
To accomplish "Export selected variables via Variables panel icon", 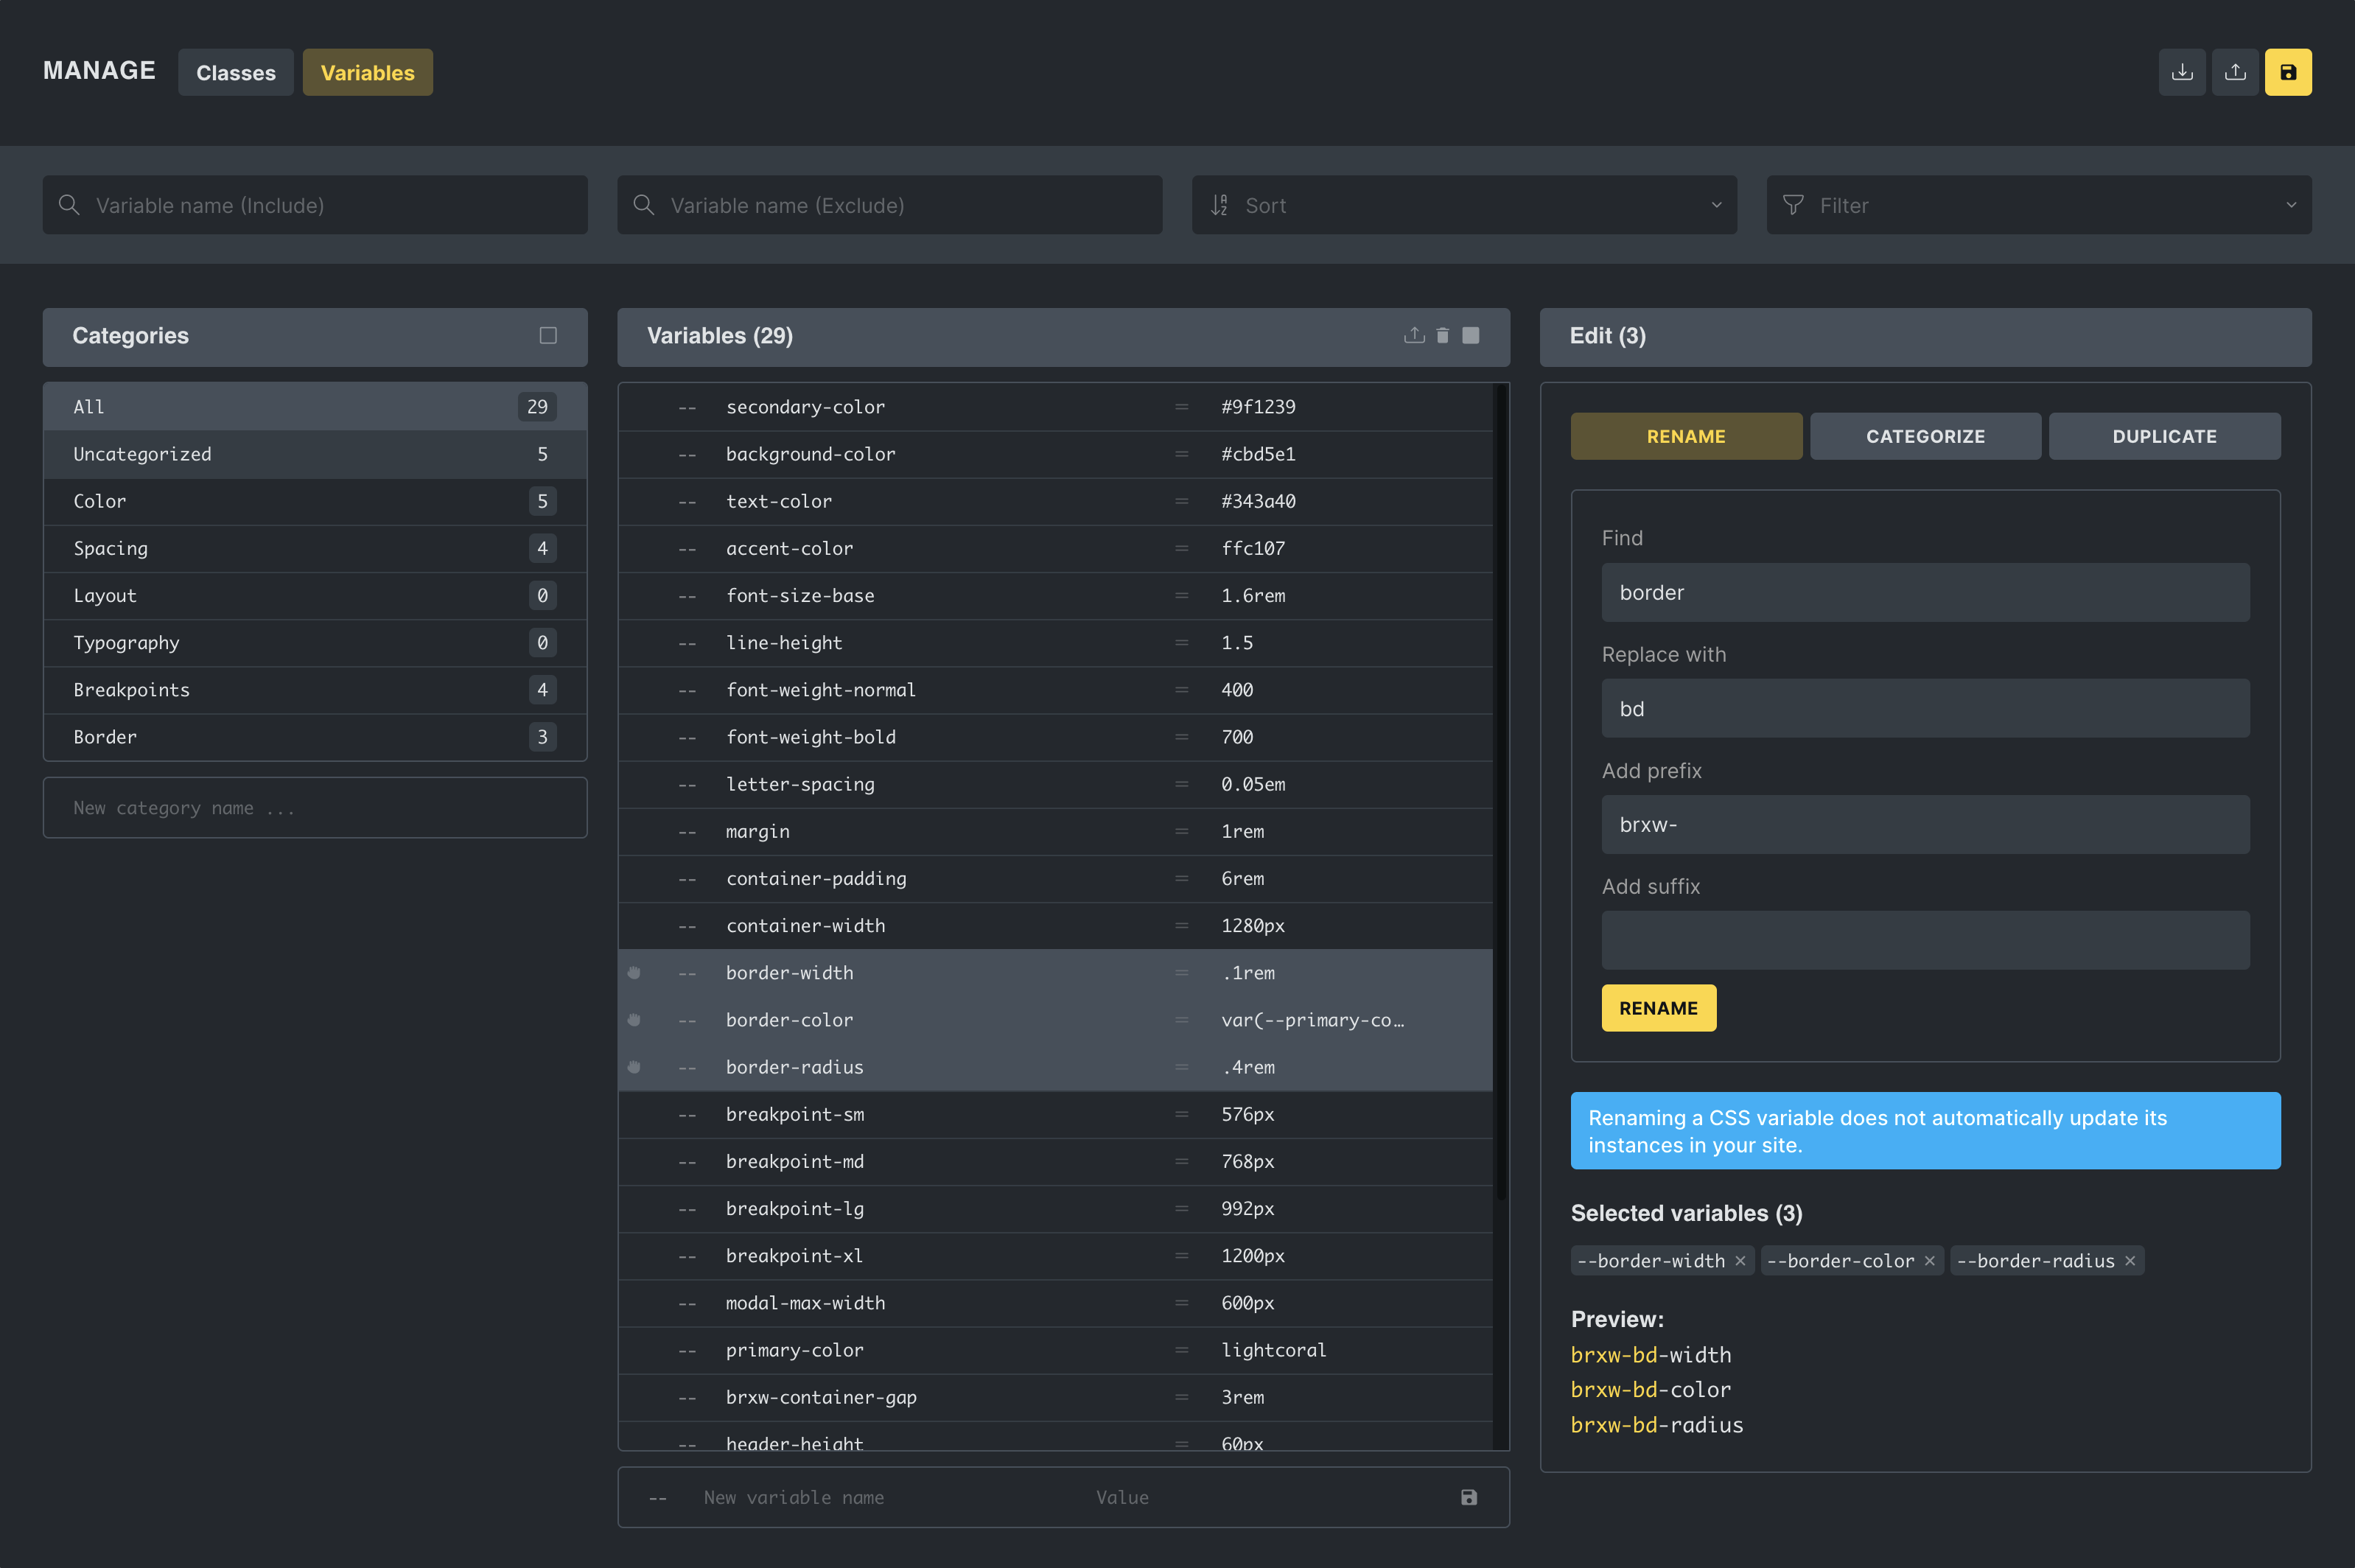I will [1414, 336].
